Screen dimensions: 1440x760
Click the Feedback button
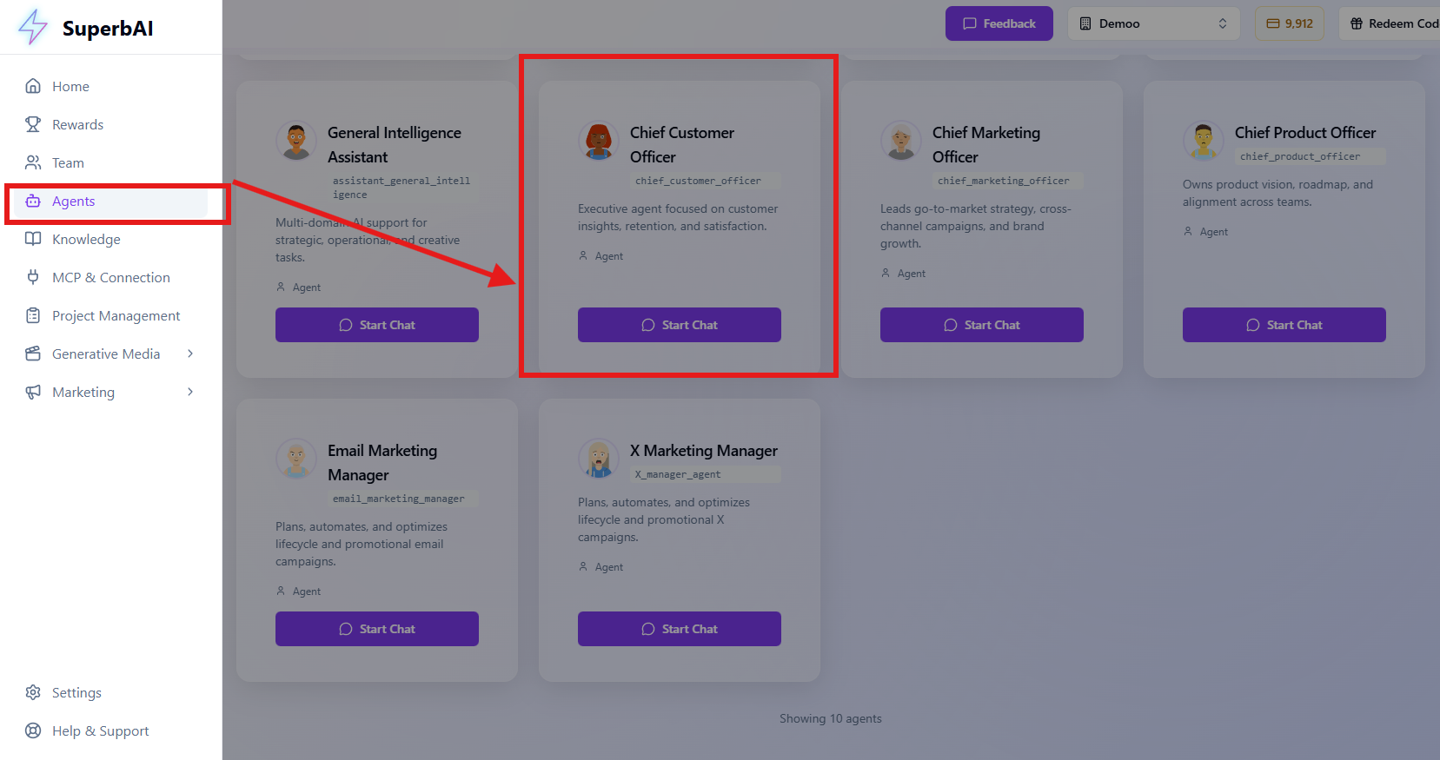999,23
